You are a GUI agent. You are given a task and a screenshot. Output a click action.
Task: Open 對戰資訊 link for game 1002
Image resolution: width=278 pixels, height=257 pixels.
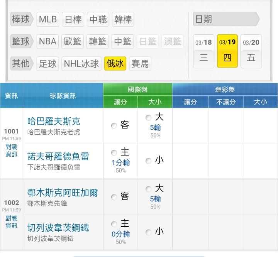(12, 222)
